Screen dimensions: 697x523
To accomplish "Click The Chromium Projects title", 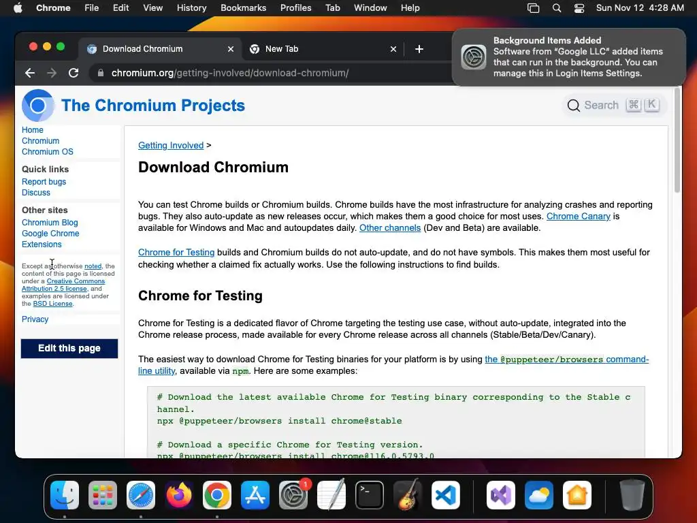I will [x=153, y=106].
